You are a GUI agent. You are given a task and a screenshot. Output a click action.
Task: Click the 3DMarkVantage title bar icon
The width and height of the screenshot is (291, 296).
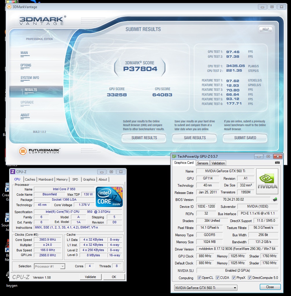point(9,7)
